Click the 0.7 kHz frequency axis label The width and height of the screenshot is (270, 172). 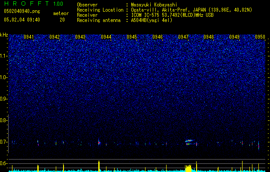click(3, 142)
